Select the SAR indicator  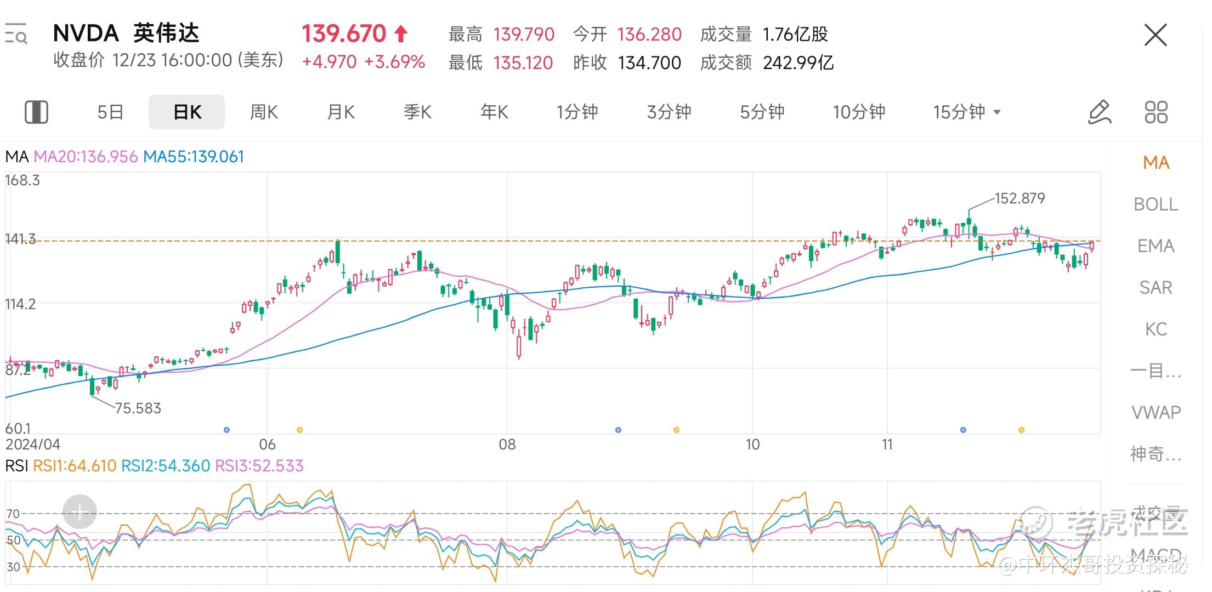[1156, 288]
